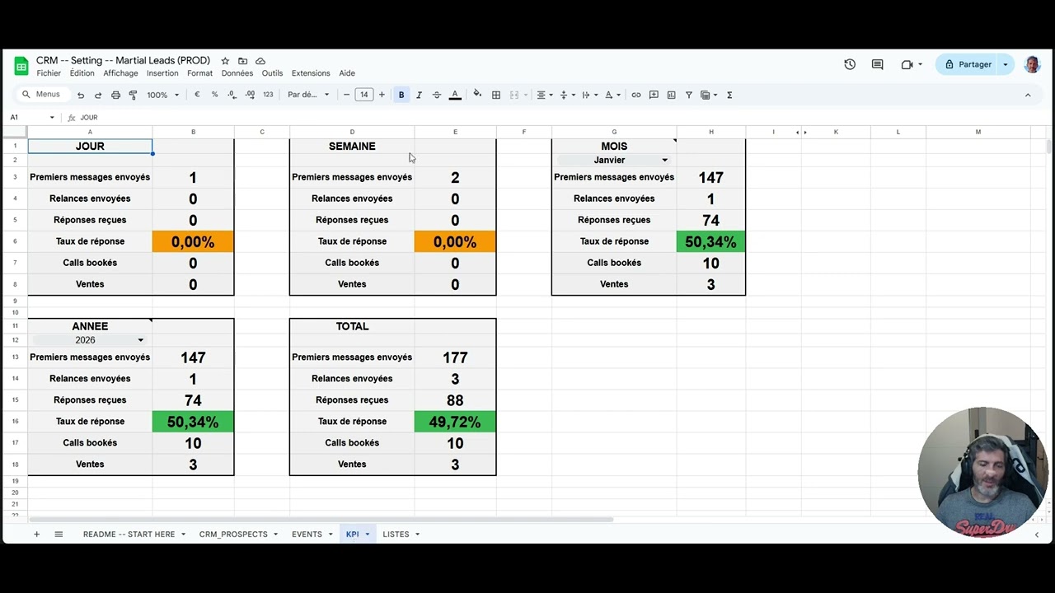
Task: Open the 123 number formats menu
Action: coord(268,95)
